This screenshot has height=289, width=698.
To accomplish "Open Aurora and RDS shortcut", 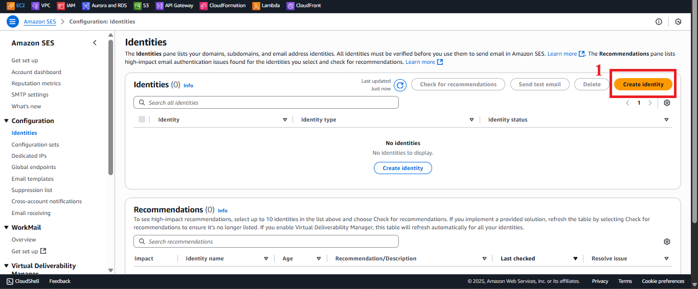I will (x=104, y=6).
